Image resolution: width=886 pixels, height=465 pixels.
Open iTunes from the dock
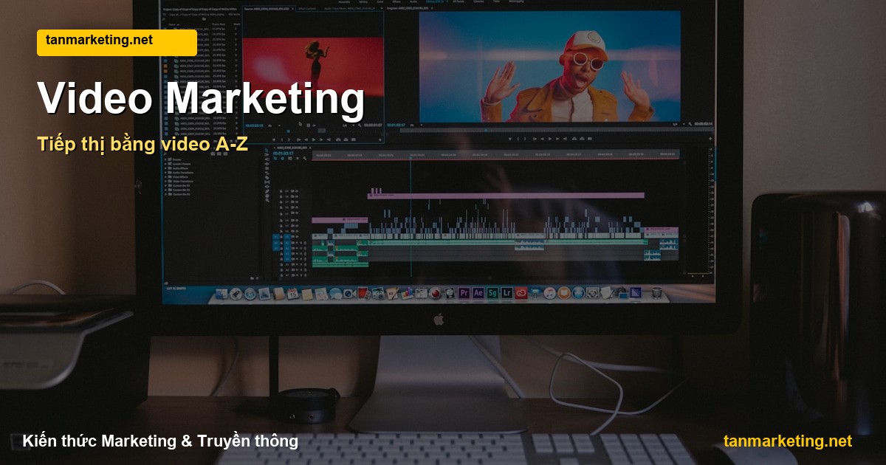click(x=549, y=294)
